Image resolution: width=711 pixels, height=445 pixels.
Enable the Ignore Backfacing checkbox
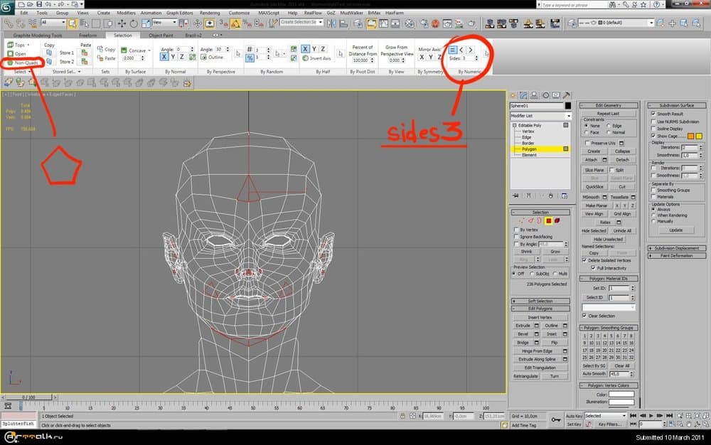tap(515, 237)
